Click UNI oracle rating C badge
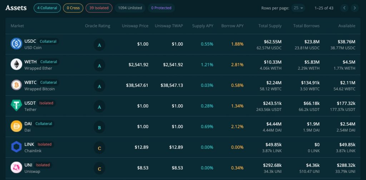 click(99, 169)
